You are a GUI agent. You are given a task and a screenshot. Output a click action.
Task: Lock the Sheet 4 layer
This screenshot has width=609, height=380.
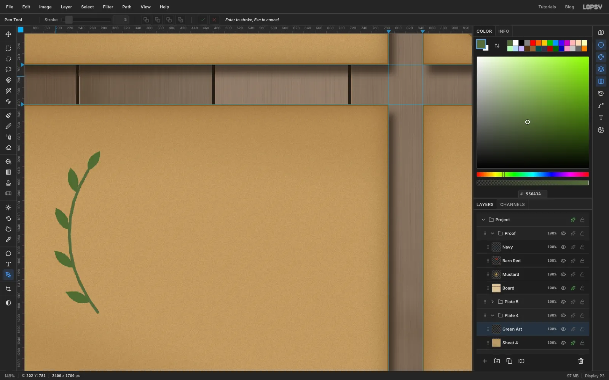[x=582, y=343]
